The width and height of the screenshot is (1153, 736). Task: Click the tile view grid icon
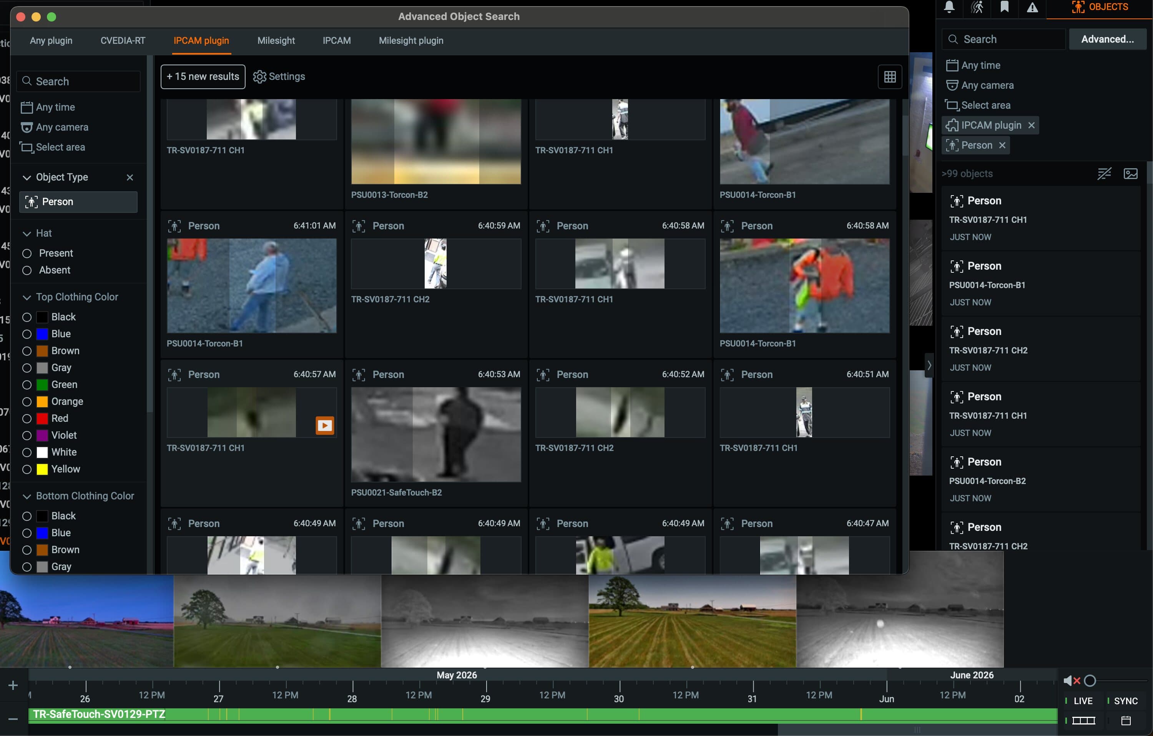tap(890, 76)
